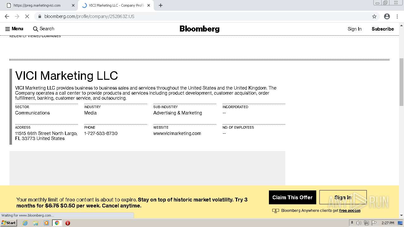This screenshot has height=227, width=404.
Task: Bookmark this page with the star icon
Action: [374, 16]
